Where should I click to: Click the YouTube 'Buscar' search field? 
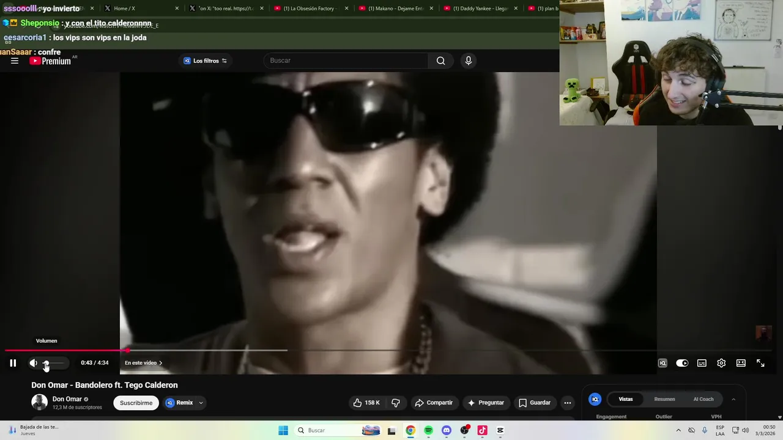[346, 61]
